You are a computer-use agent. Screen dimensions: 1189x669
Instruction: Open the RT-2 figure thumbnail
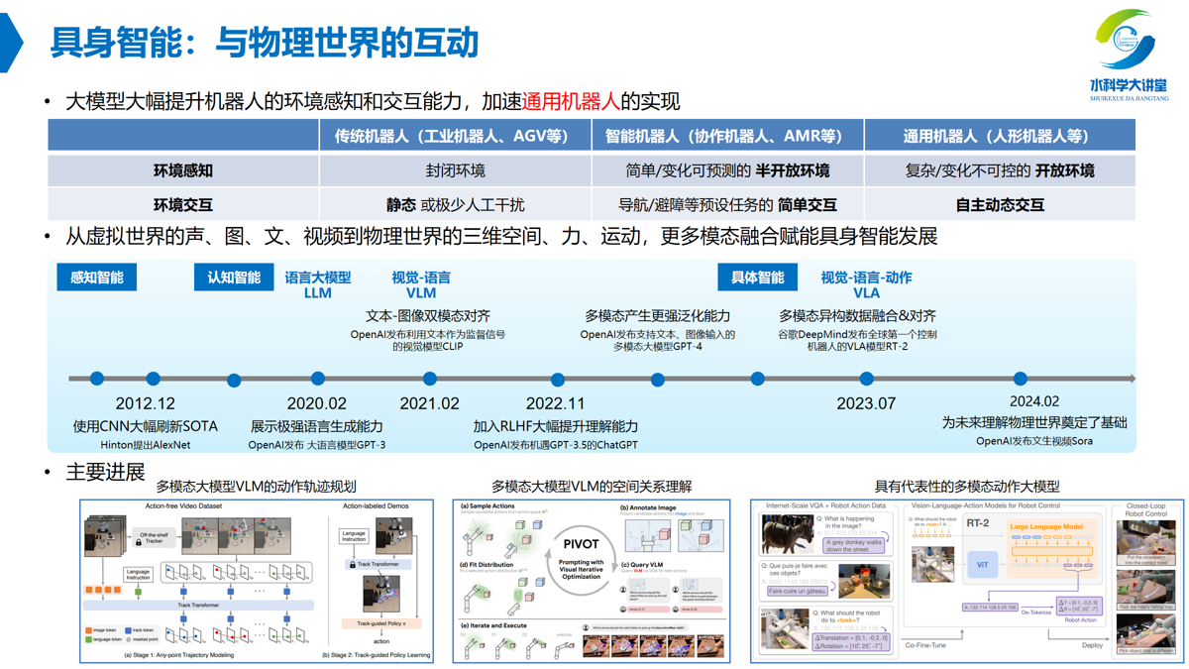click(x=966, y=581)
